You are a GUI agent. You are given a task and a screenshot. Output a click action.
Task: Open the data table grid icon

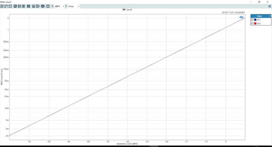(33, 6)
